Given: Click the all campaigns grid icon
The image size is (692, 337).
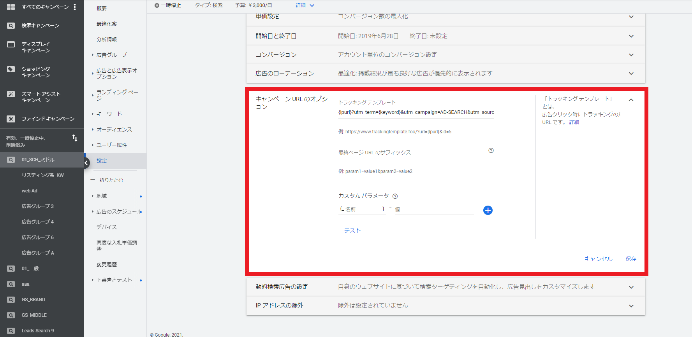Looking at the screenshot, I should pyautogui.click(x=11, y=7).
